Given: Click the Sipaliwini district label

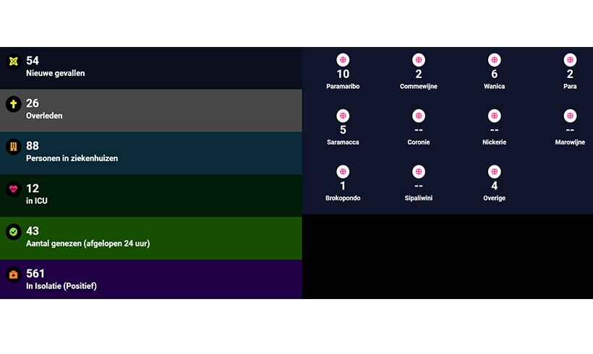Looking at the screenshot, I should click(x=418, y=198).
